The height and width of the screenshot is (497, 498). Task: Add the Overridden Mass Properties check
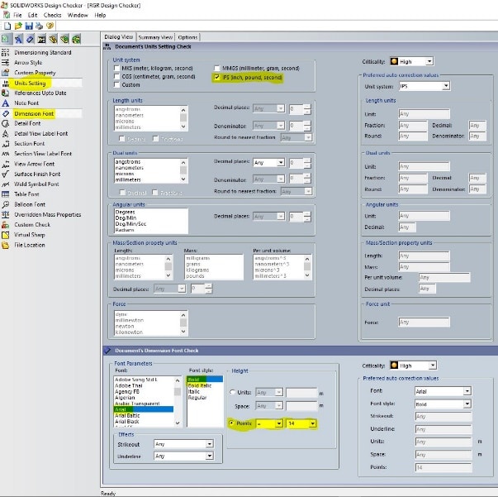tap(48, 215)
